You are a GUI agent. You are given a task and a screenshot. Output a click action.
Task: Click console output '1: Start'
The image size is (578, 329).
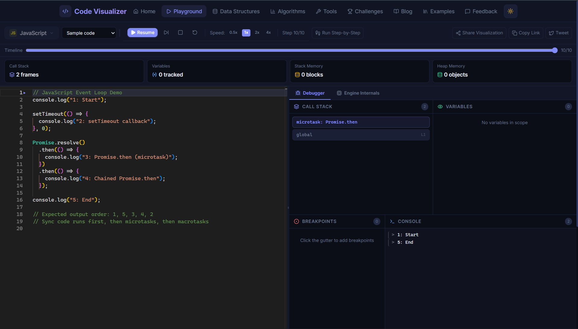pyautogui.click(x=408, y=235)
